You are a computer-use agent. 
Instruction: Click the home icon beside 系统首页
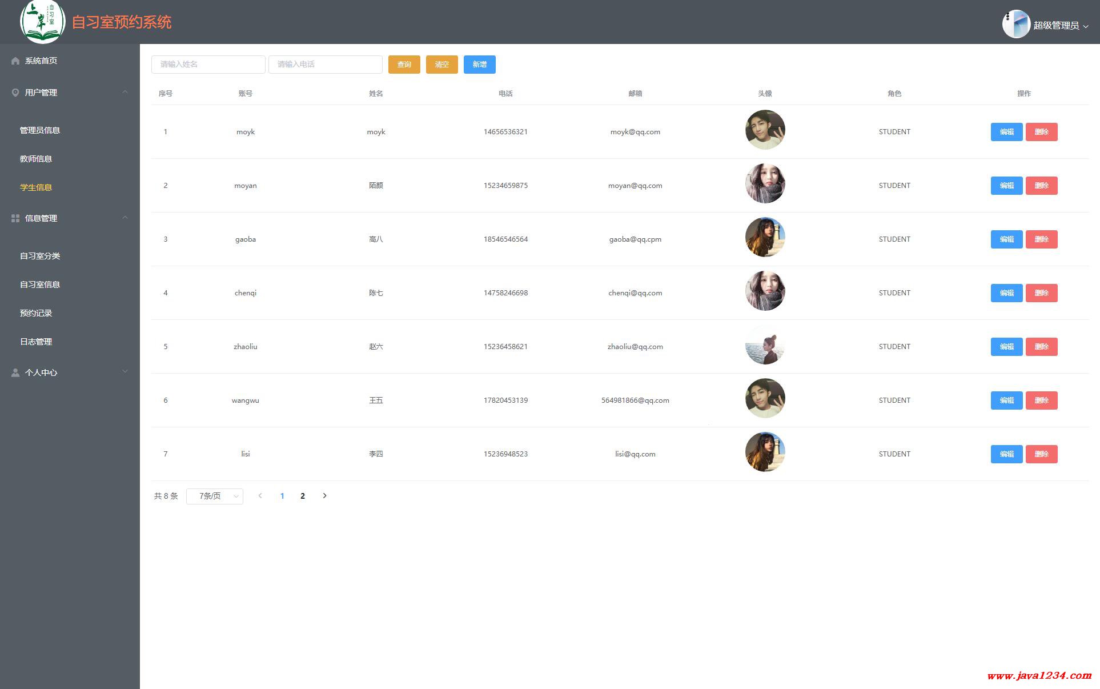point(15,61)
